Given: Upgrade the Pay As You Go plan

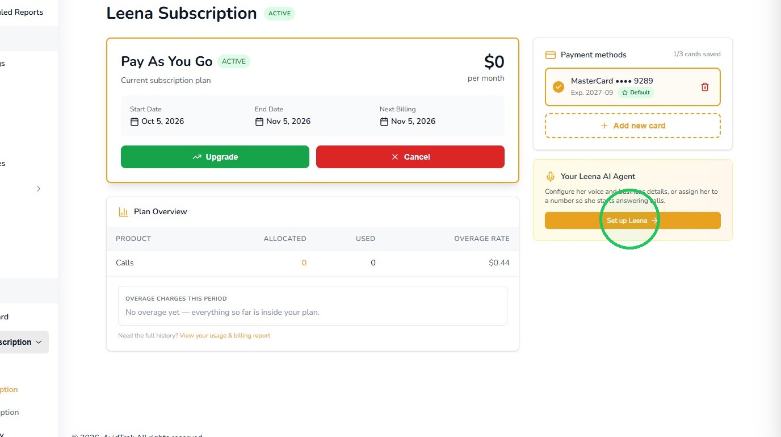Looking at the screenshot, I should pos(215,157).
